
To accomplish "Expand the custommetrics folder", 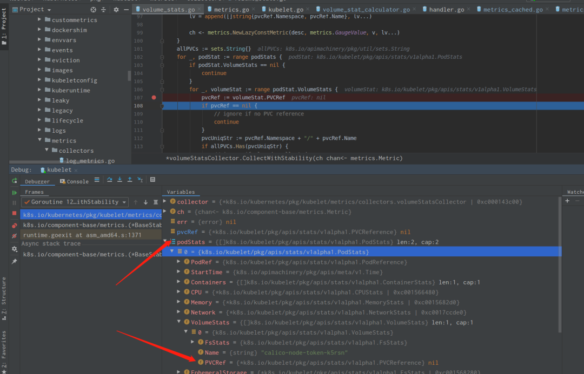I will click(39, 19).
